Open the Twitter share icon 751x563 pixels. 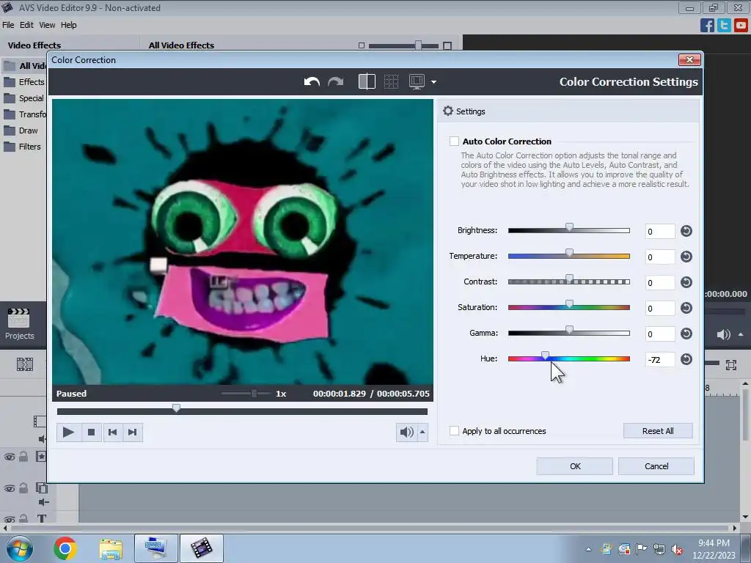724,25
